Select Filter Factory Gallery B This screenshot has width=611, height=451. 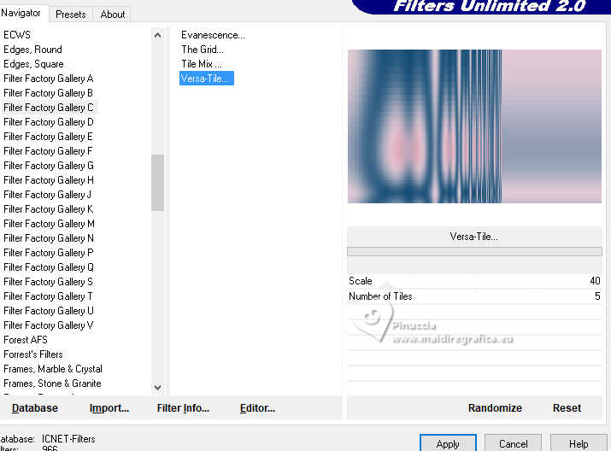[x=49, y=93]
